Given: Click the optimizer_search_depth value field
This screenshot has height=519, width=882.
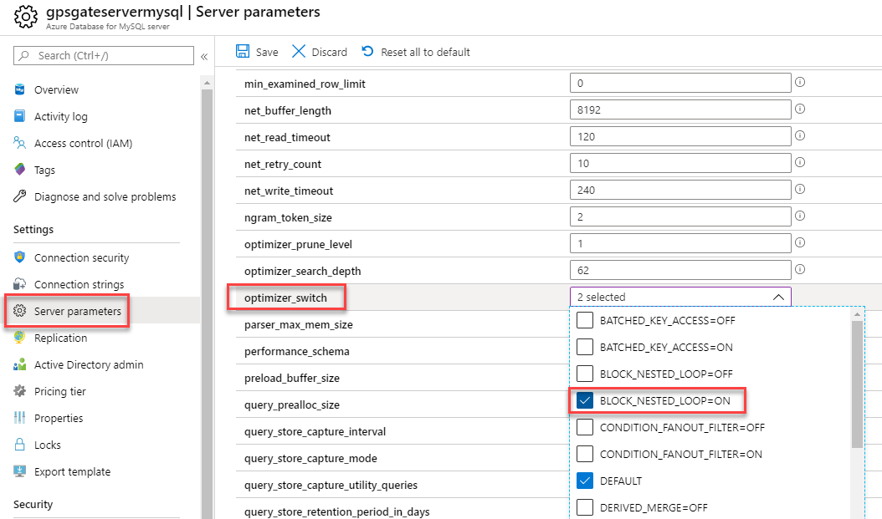Looking at the screenshot, I should 680,270.
